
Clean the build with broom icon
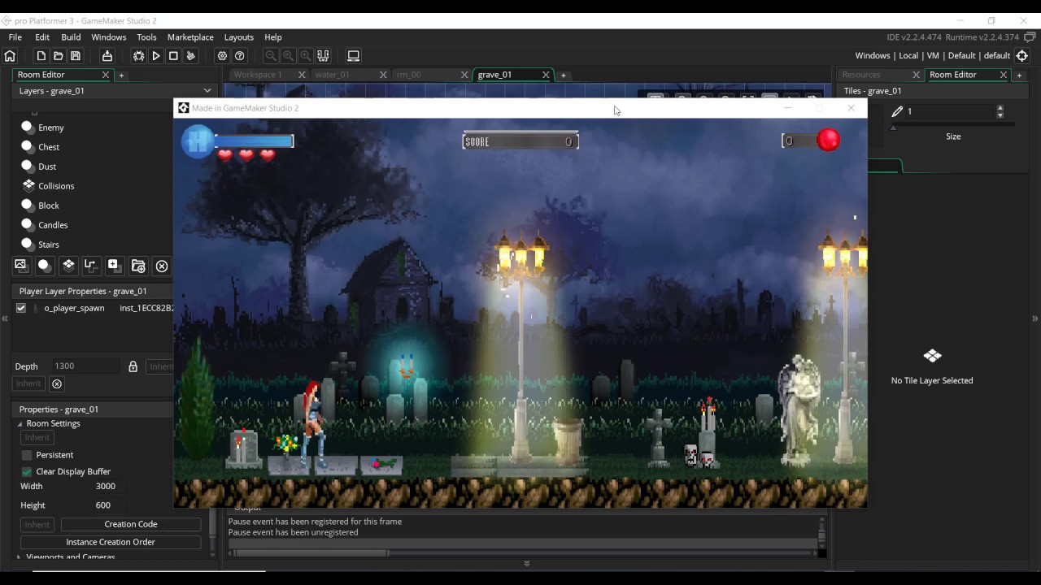(191, 56)
